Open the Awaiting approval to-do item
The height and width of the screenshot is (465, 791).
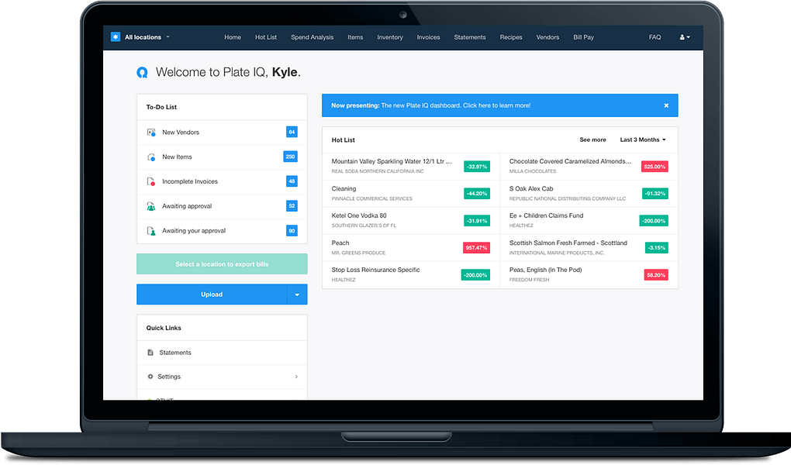pyautogui.click(x=222, y=206)
